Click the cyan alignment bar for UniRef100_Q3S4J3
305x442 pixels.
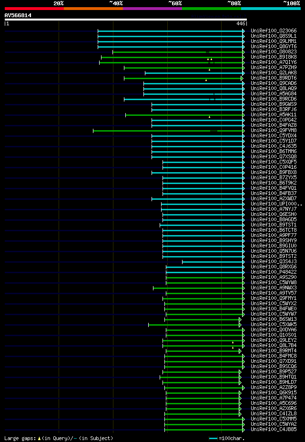point(213,262)
